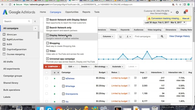
Task: Check the IsDistress row checkbox
Action: pyautogui.click(x=47, y=78)
